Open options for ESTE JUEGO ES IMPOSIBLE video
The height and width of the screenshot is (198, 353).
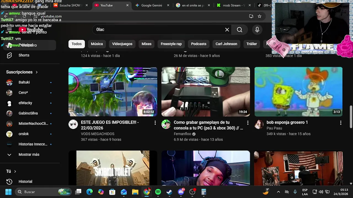155,123
